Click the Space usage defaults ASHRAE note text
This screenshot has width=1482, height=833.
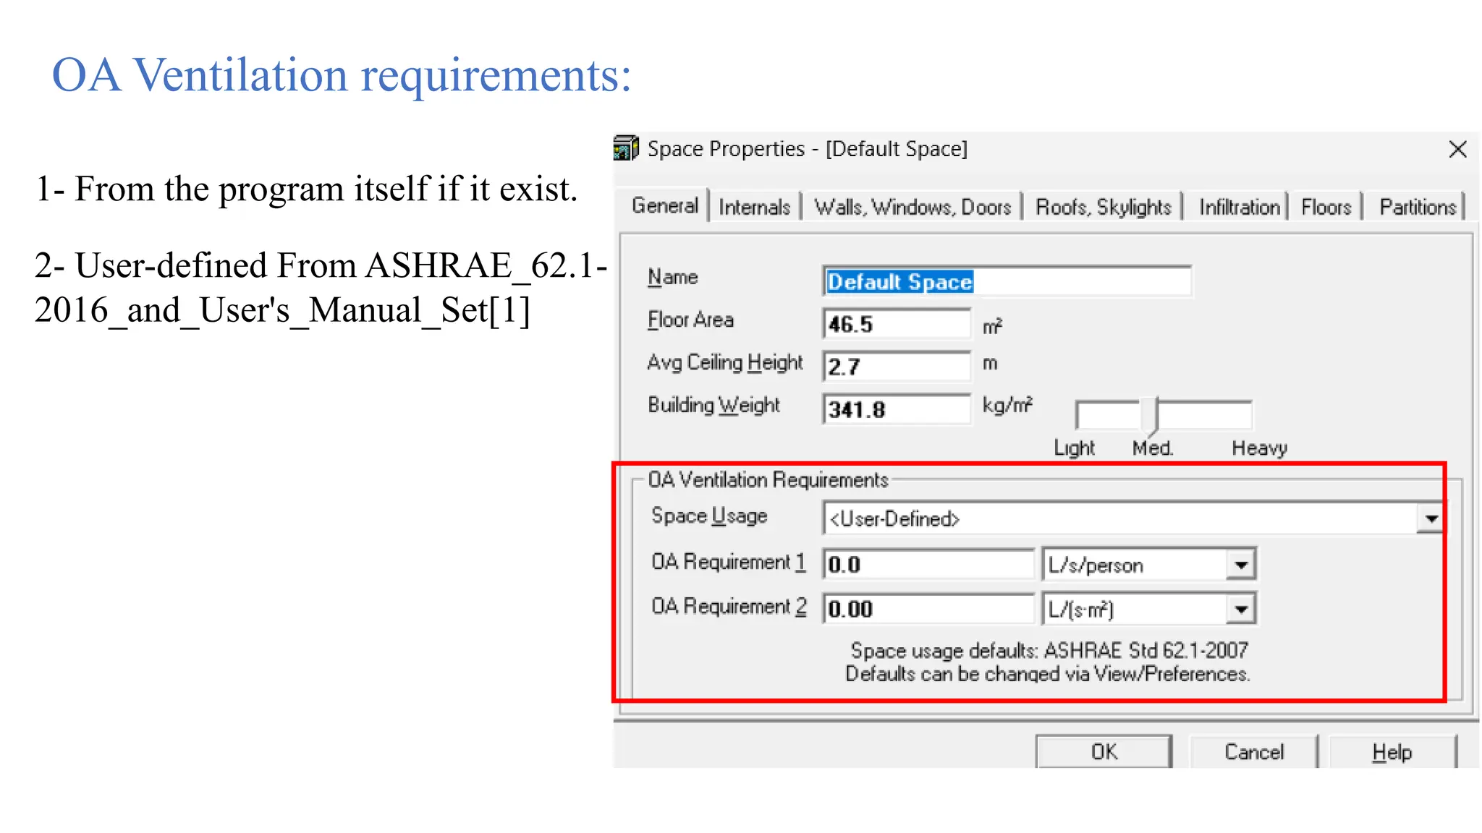(x=1049, y=650)
